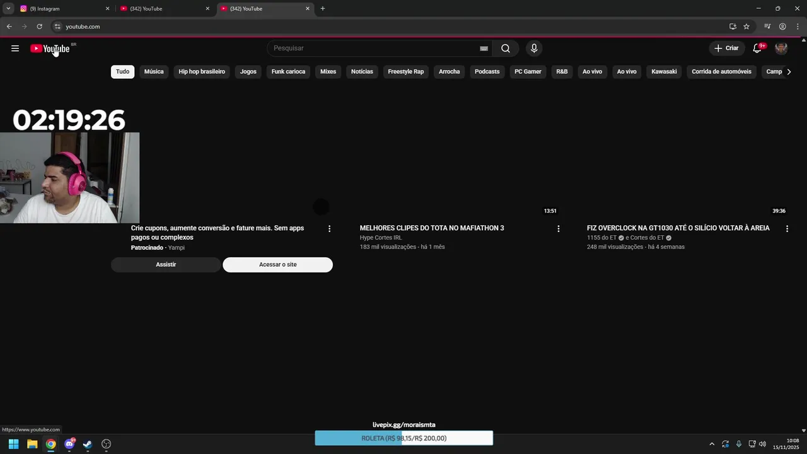This screenshot has width=807, height=454.
Task: Open Discord from the taskbar
Action: pos(69,444)
